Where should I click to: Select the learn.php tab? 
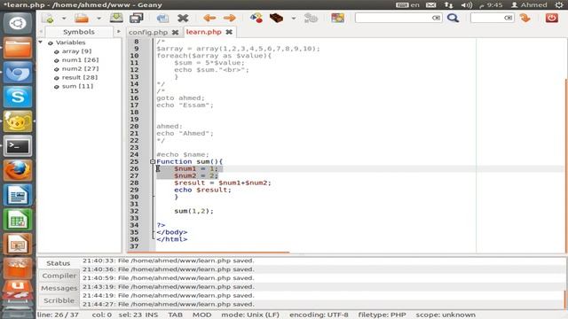pyautogui.click(x=203, y=32)
